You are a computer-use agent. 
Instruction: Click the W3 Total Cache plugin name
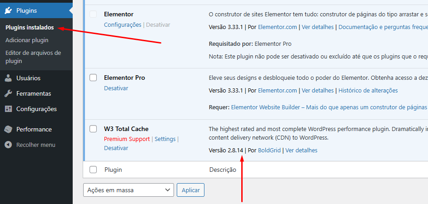(x=126, y=129)
